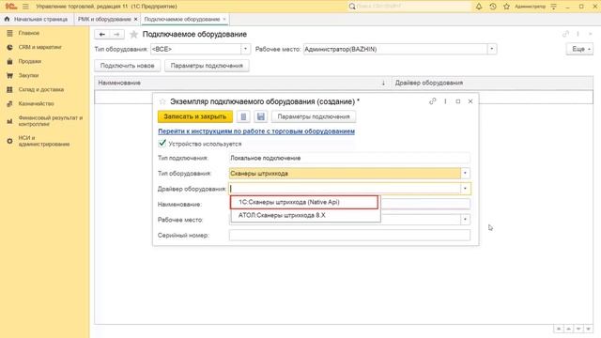Click Параметры подключения button in list toolbar

207,66
